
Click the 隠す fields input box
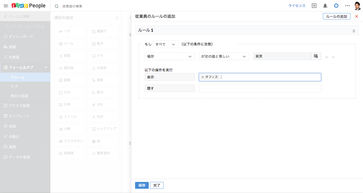click(x=260, y=88)
